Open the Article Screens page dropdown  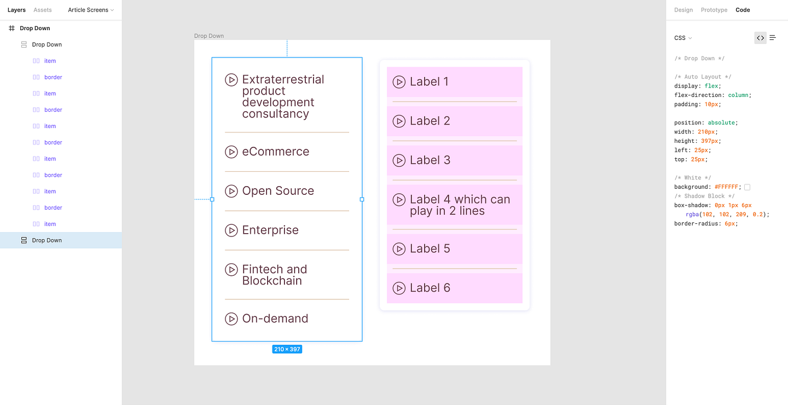pyautogui.click(x=91, y=10)
